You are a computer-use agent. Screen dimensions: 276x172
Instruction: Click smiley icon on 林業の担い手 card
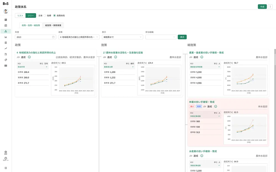click(216, 106)
